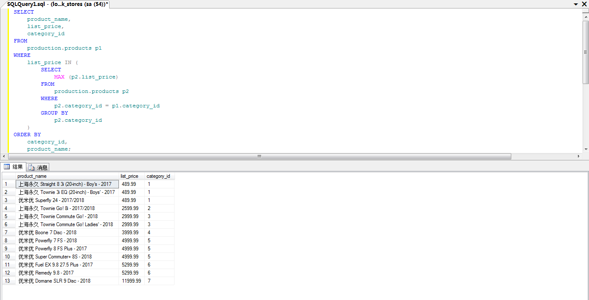Image resolution: width=589 pixels, height=300 pixels.
Task: Click 'p2.category_id = p1.category_id' condition line
Action: coord(107,106)
